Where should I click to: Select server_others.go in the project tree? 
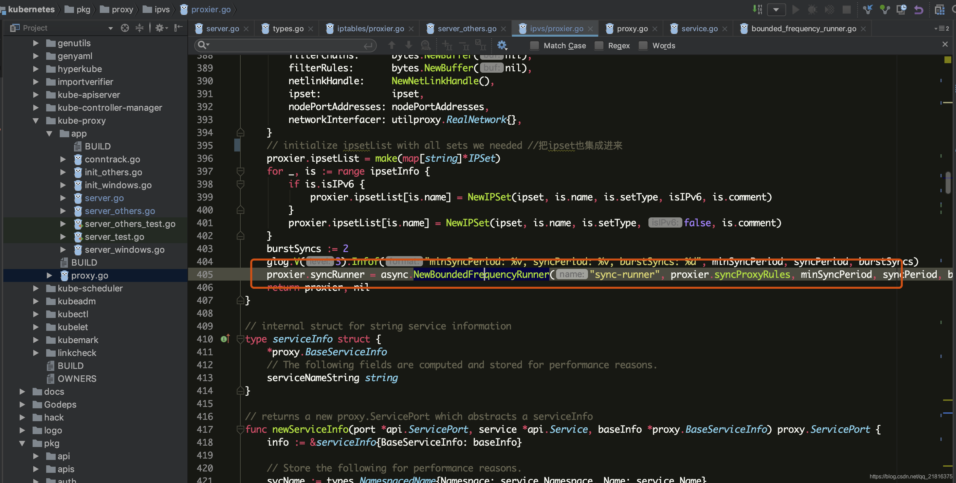[x=119, y=211]
